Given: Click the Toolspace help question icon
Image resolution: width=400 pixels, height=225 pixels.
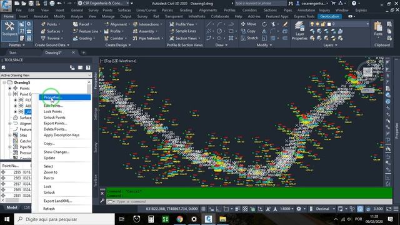Looking at the screenshot, I should [88, 67].
